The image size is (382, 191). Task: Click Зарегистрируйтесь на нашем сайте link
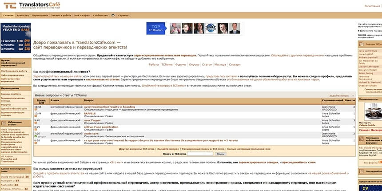tap(57, 76)
